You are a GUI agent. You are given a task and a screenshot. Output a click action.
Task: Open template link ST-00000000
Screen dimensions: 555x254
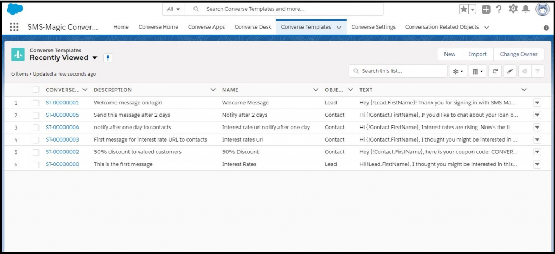(62, 164)
